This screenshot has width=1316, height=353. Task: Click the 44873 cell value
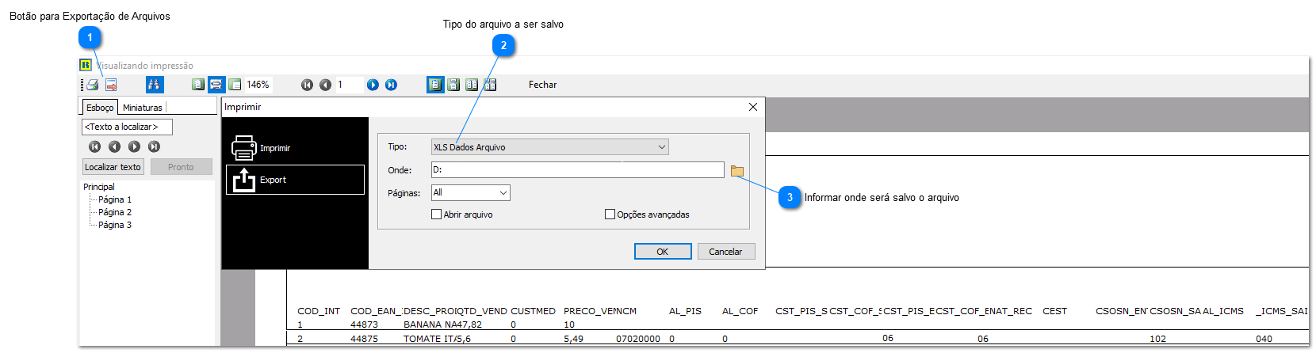point(364,325)
